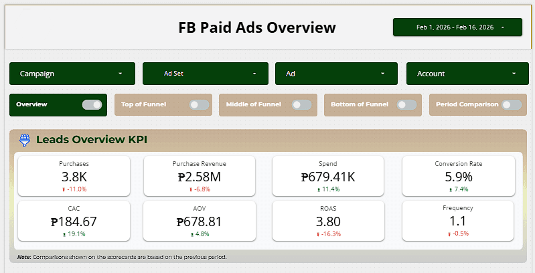535x273 pixels.
Task: Open the Ad Set filter dropdown
Action: (206, 74)
